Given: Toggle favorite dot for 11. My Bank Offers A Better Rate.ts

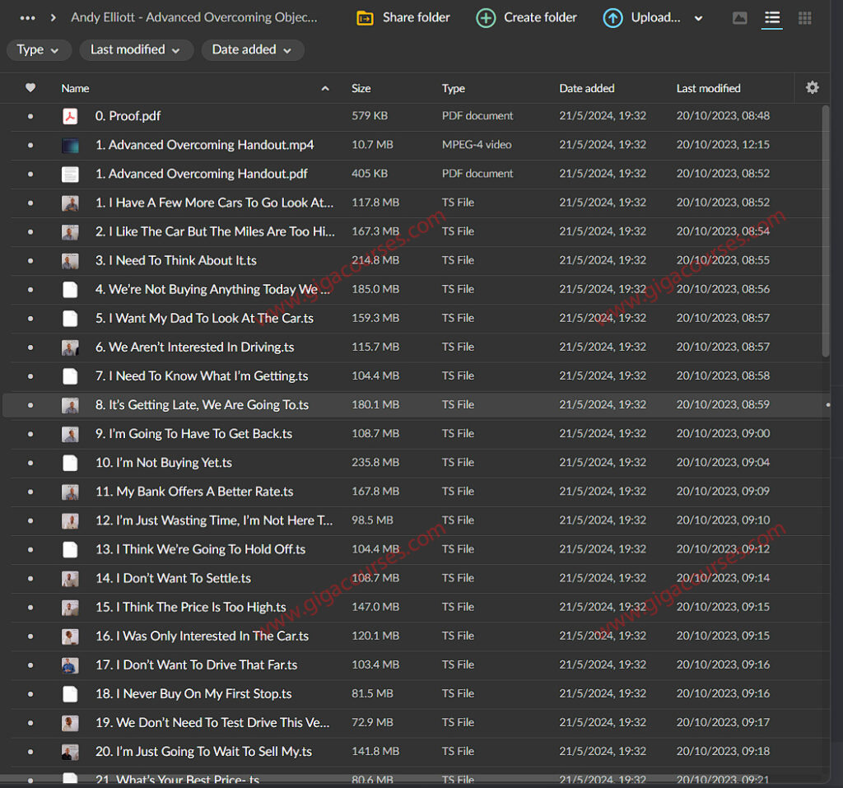Looking at the screenshot, I should 30,492.
